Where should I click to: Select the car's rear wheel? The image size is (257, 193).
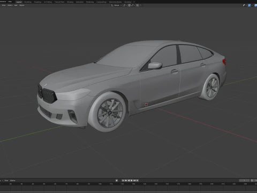point(211,87)
